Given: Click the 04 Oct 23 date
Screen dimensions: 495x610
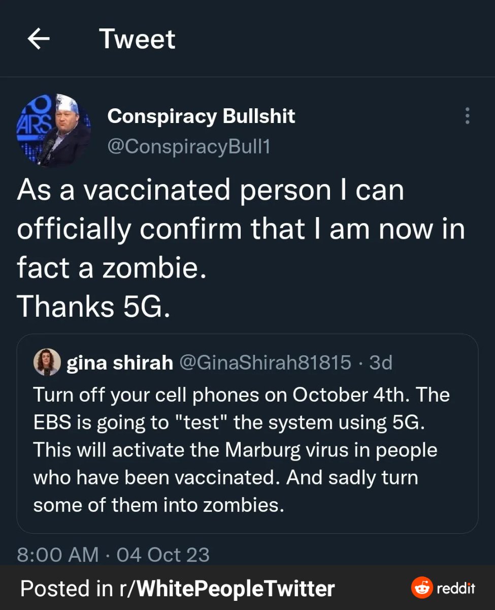Looking at the screenshot, I should (x=163, y=554).
